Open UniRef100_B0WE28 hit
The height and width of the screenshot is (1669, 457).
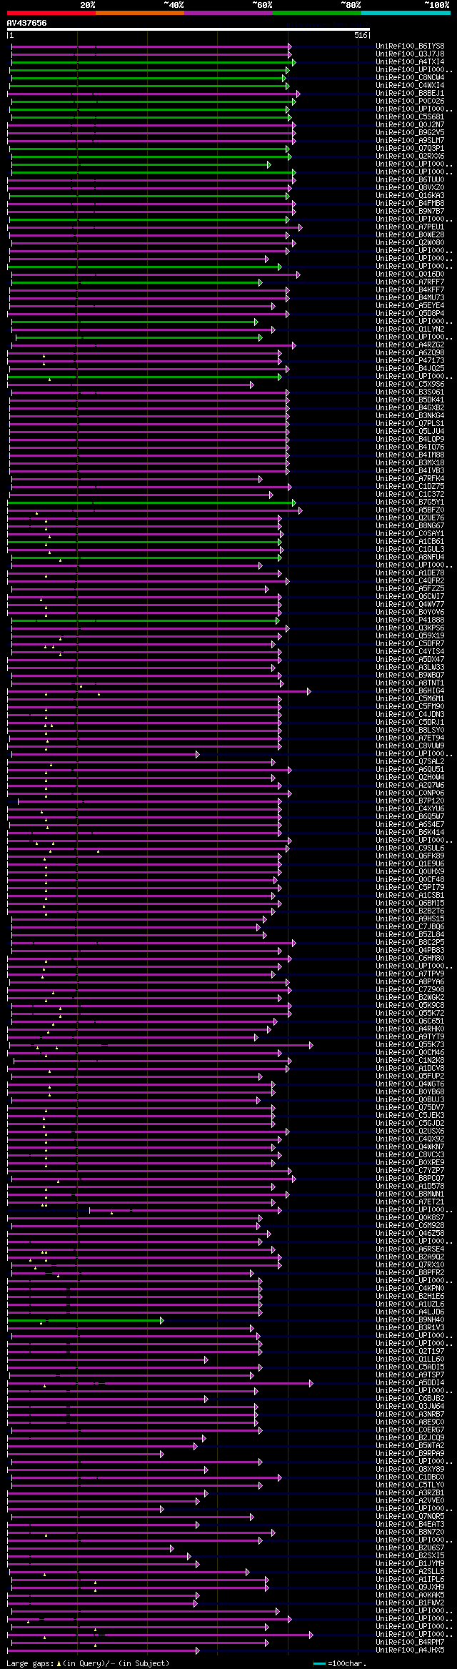point(410,234)
